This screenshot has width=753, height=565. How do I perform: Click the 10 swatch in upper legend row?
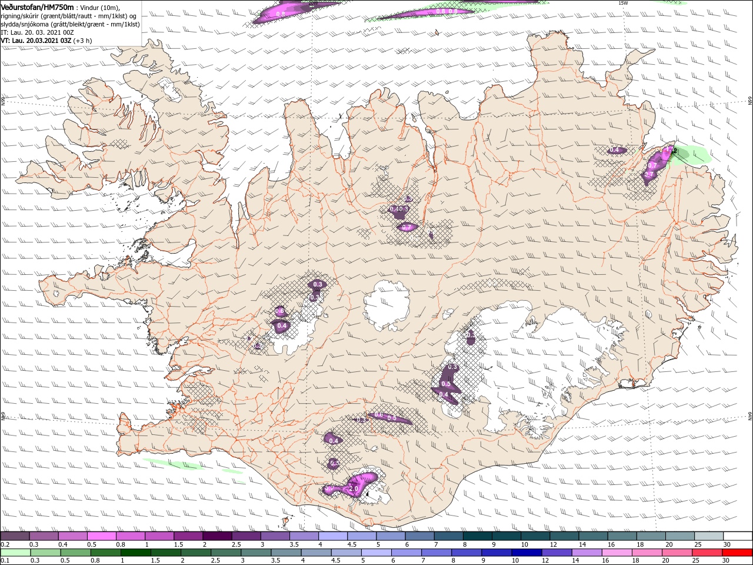click(535, 536)
